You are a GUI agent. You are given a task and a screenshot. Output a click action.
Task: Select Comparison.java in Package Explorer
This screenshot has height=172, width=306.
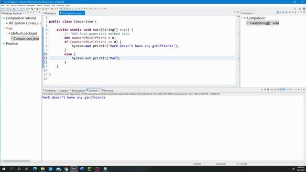25,38
